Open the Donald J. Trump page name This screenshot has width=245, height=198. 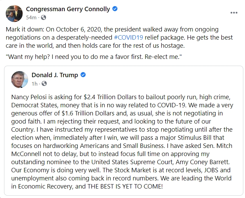55,75
